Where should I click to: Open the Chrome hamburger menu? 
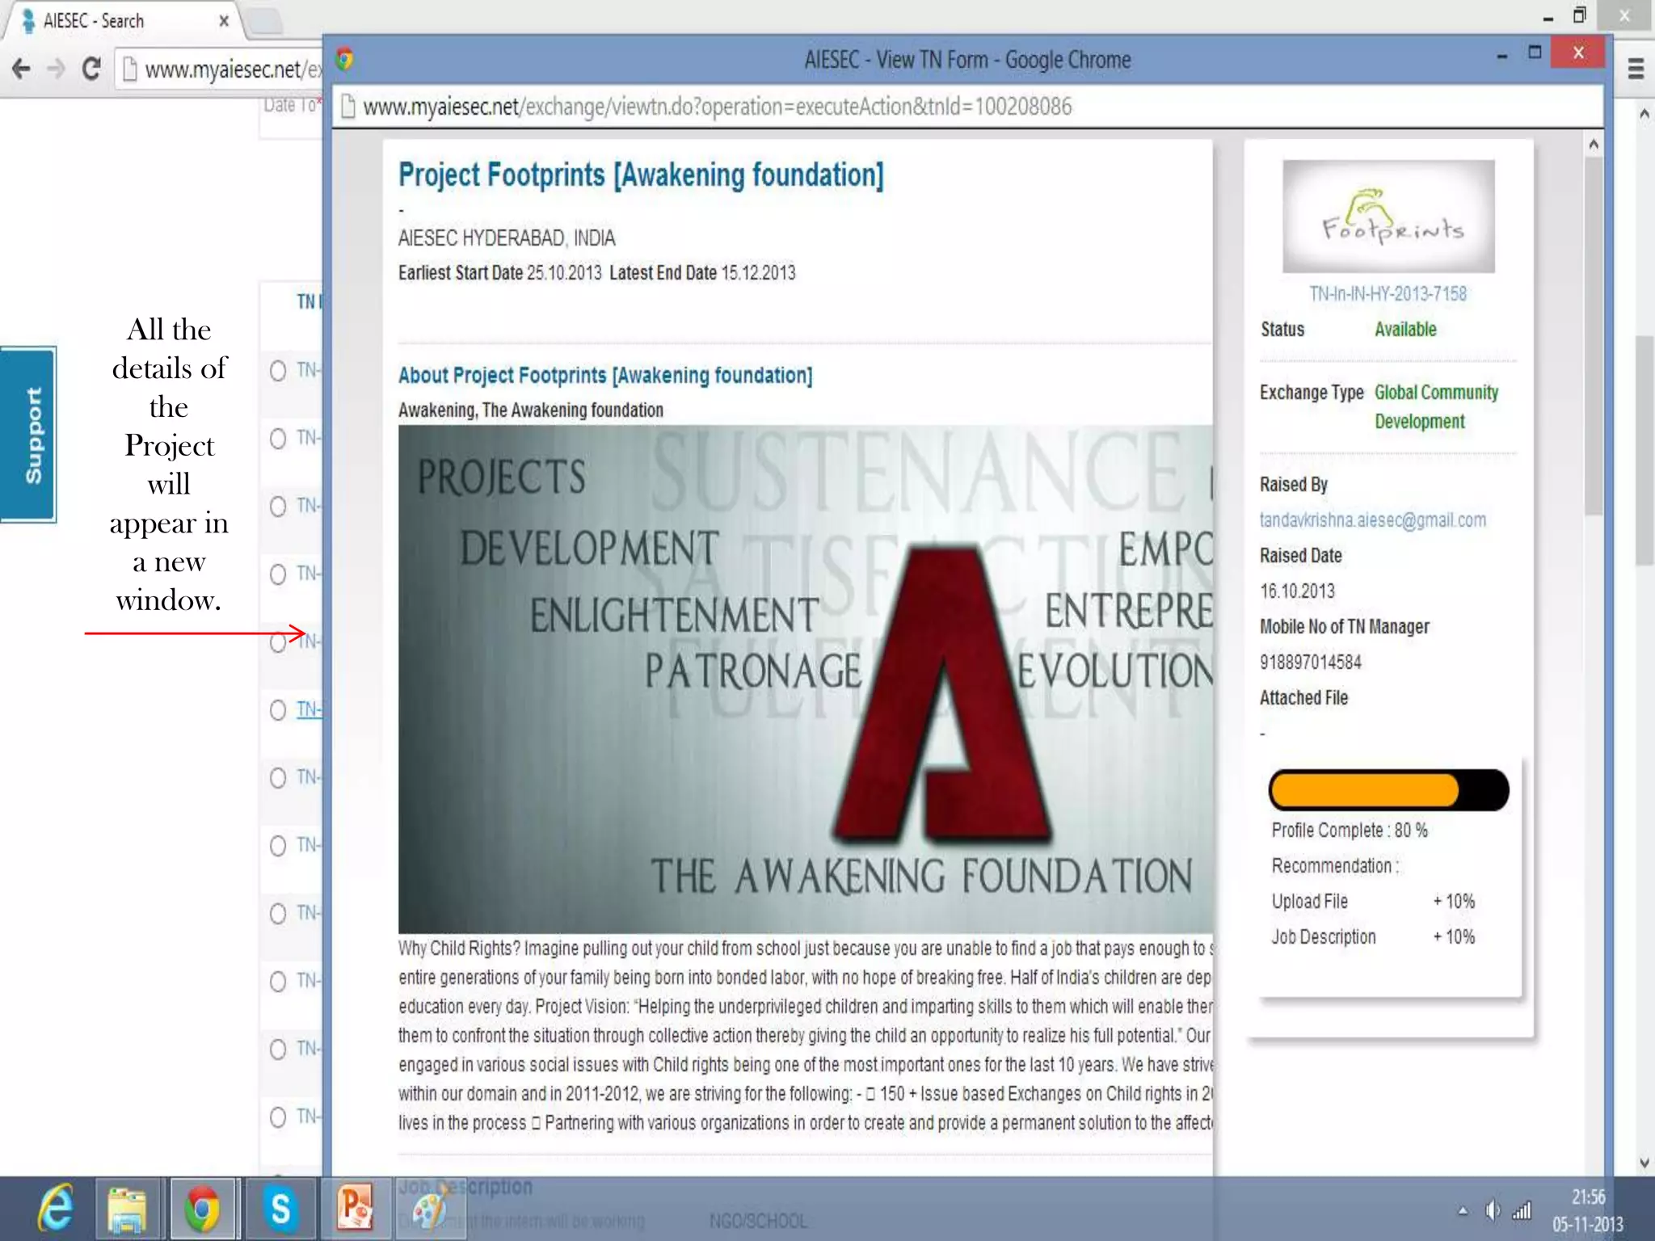(1636, 69)
